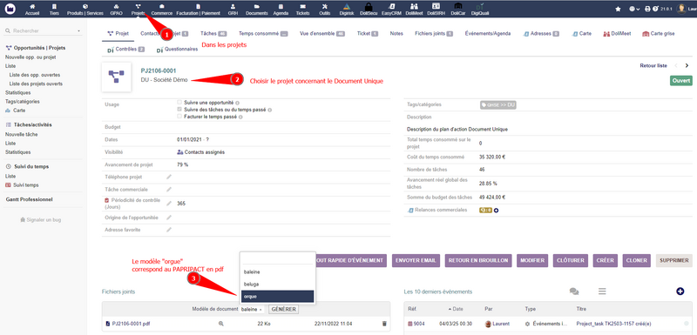Open the list view of events
This screenshot has height=335, width=697.
(x=602, y=291)
